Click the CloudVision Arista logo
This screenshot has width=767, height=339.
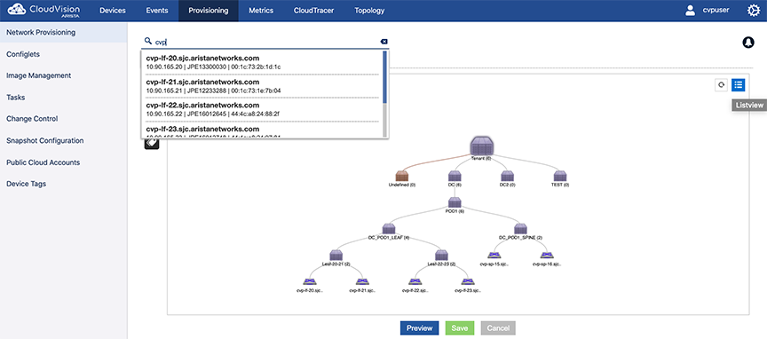(43, 11)
